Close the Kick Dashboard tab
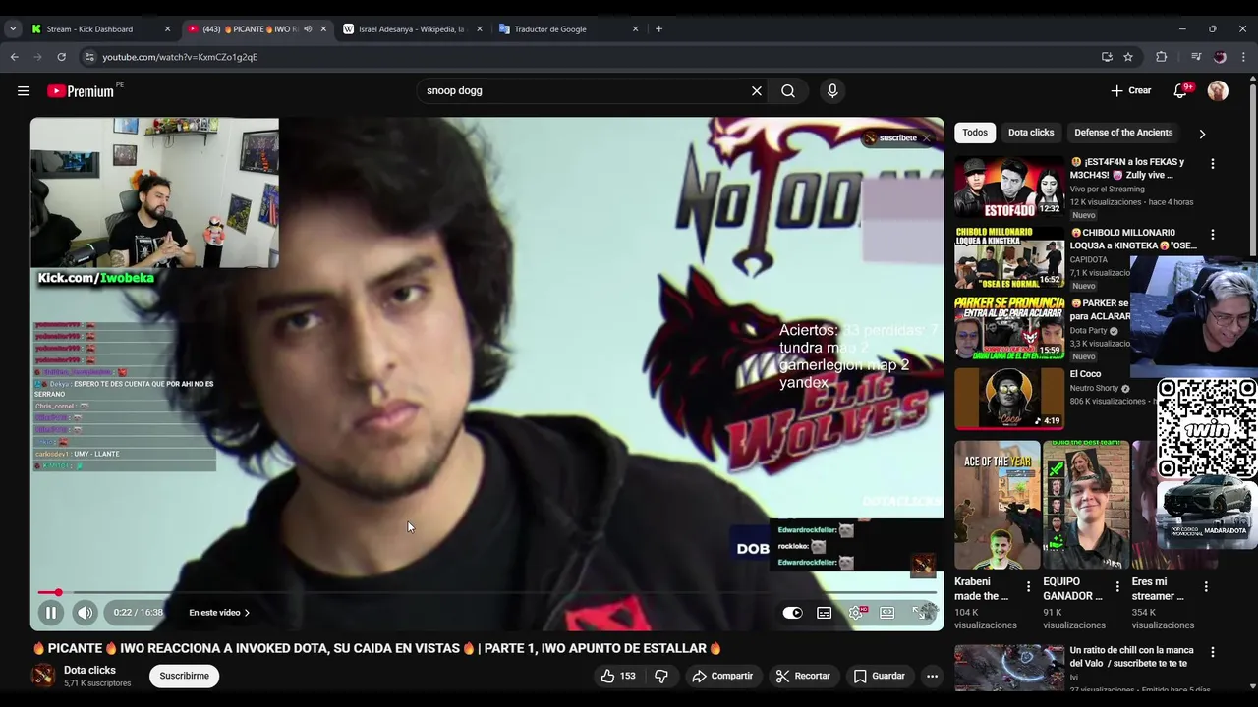This screenshot has height=707, width=1258. click(167, 29)
